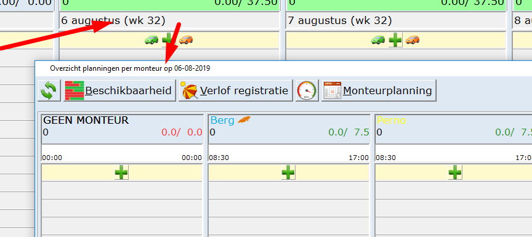Open the Beschikbaarheid availability view
The width and height of the screenshot is (532, 237).
click(x=119, y=90)
